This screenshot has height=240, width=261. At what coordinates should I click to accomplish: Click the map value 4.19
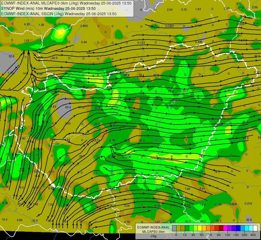click(x=127, y=222)
